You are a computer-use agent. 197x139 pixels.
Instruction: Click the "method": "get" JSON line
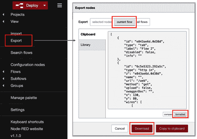click(x=138, y=84)
